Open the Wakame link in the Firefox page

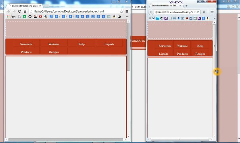click(182, 46)
